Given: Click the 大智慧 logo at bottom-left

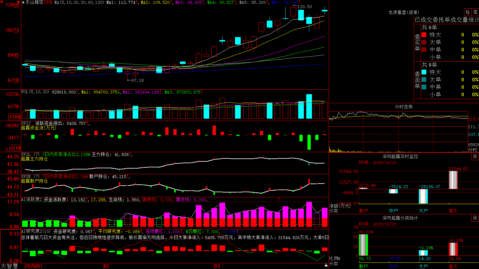Looking at the screenshot, I should [x=9, y=266].
